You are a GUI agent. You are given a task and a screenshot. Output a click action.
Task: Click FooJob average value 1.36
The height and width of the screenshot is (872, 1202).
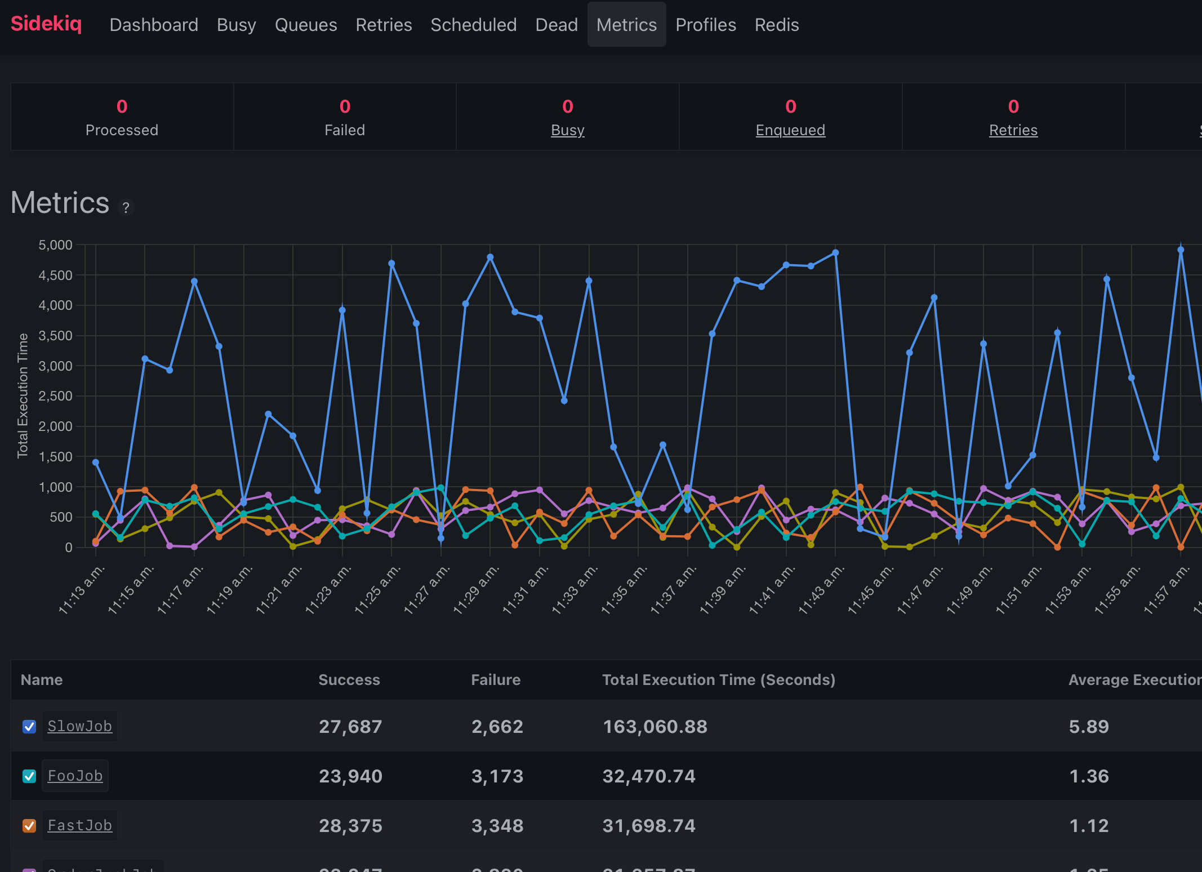click(1089, 776)
